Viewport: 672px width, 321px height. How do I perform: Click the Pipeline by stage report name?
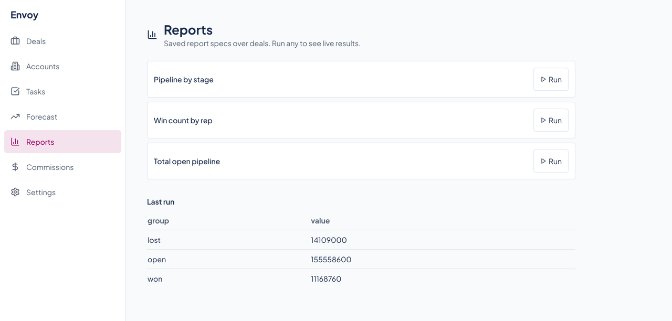[x=184, y=80]
